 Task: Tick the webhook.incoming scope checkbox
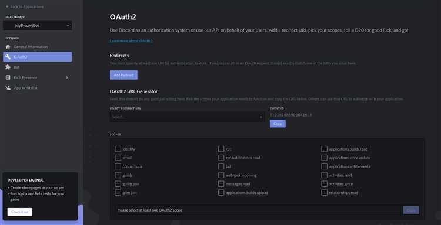[221, 175]
